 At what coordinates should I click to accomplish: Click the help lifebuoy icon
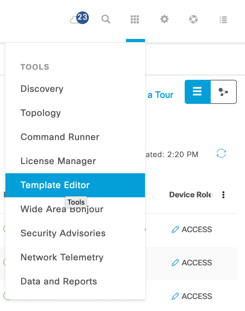(193, 19)
